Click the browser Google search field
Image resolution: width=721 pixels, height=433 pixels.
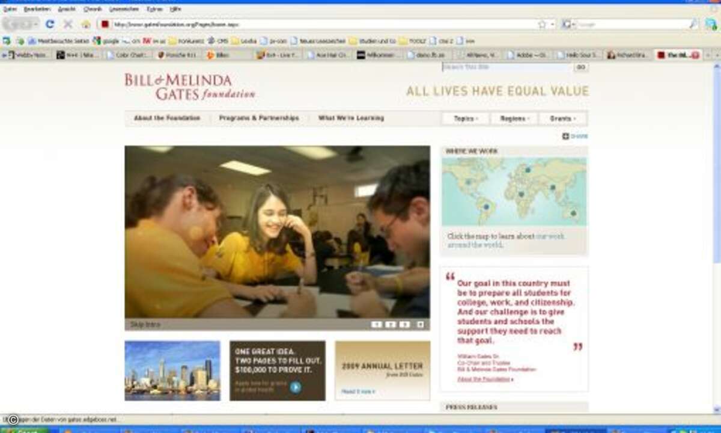tap(632, 25)
